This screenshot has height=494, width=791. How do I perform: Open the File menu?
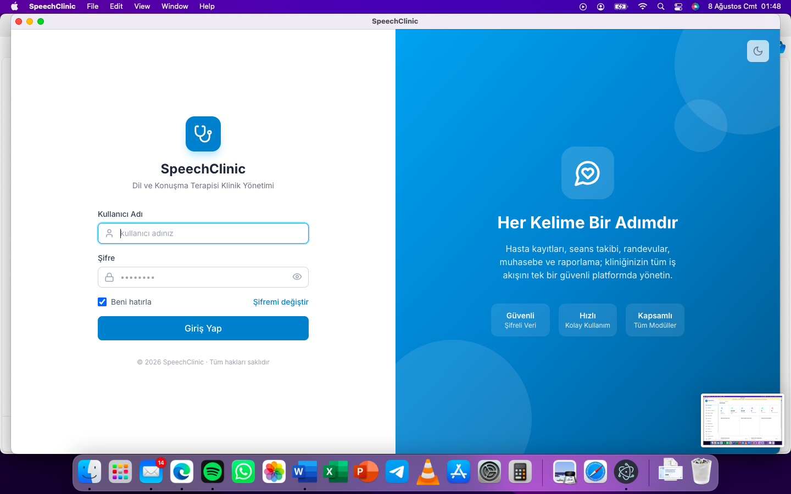[93, 7]
